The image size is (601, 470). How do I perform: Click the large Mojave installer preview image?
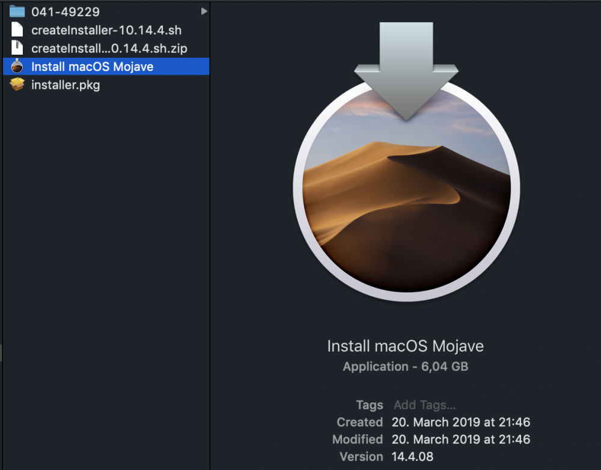click(406, 162)
